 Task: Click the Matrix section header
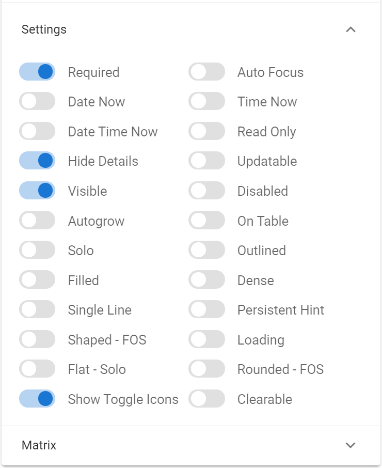pyautogui.click(x=39, y=445)
